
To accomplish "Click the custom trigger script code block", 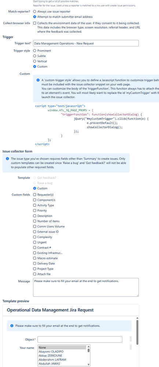I will click(92, 125).
